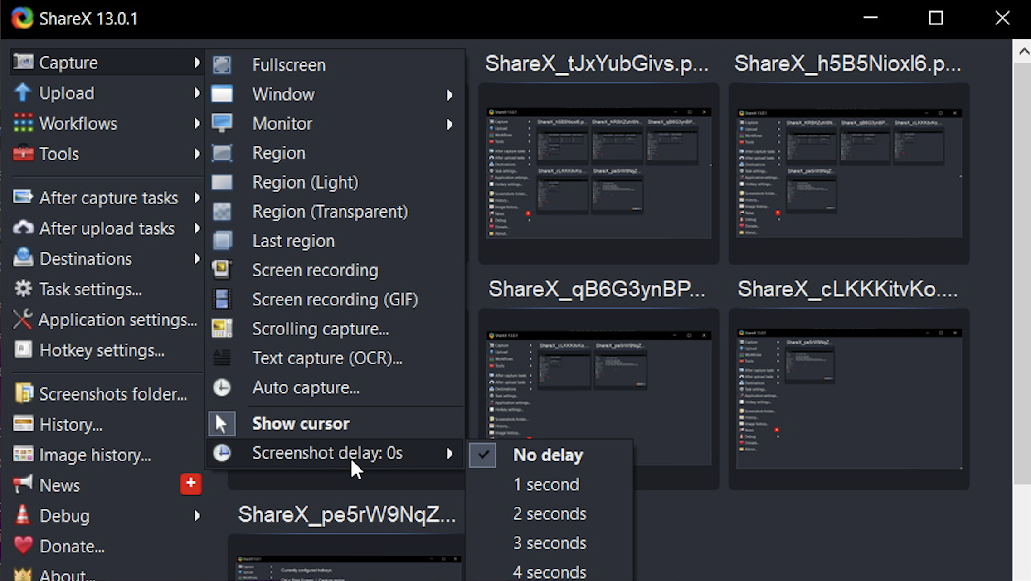Open the ShareX_h5B5Nioxl6 thumbnail

849,173
